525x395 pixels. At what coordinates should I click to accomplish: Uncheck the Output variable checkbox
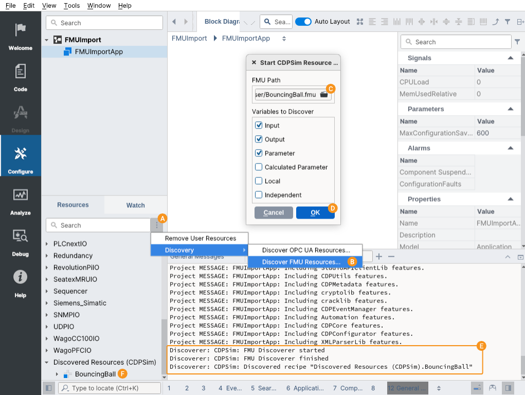tap(259, 139)
